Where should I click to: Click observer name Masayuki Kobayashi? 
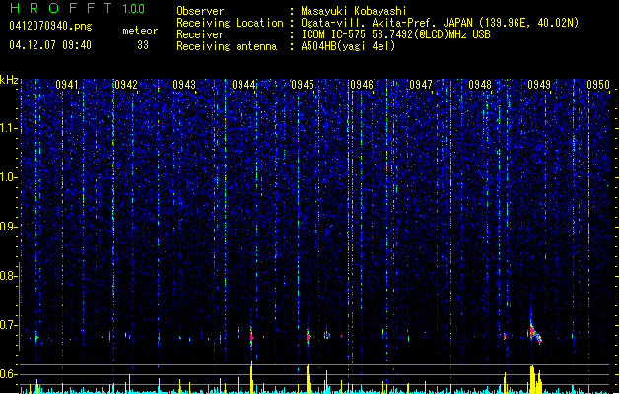coord(354,11)
